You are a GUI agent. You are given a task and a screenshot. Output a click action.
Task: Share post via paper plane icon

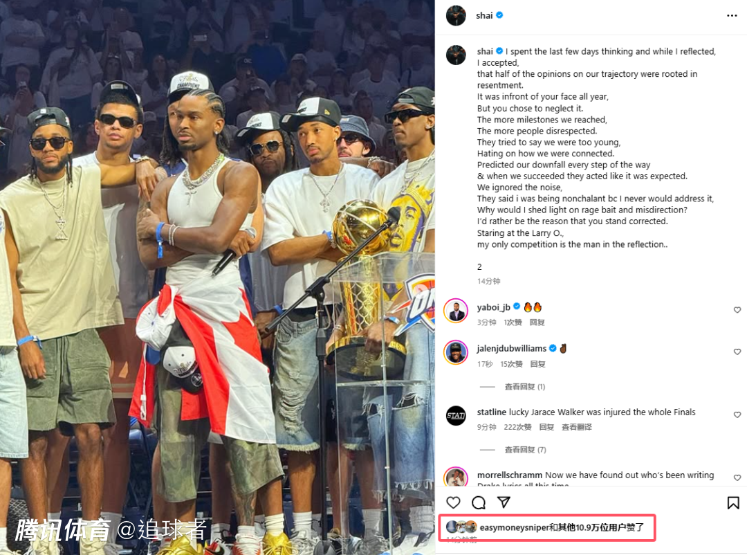(504, 502)
